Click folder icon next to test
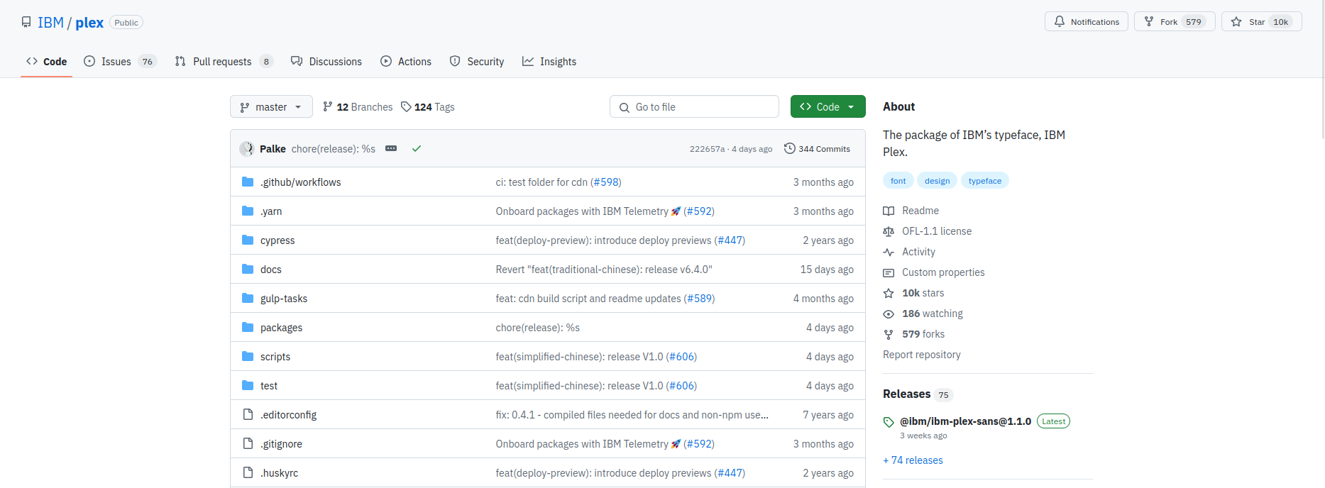The width and height of the screenshot is (1325, 488). click(248, 386)
